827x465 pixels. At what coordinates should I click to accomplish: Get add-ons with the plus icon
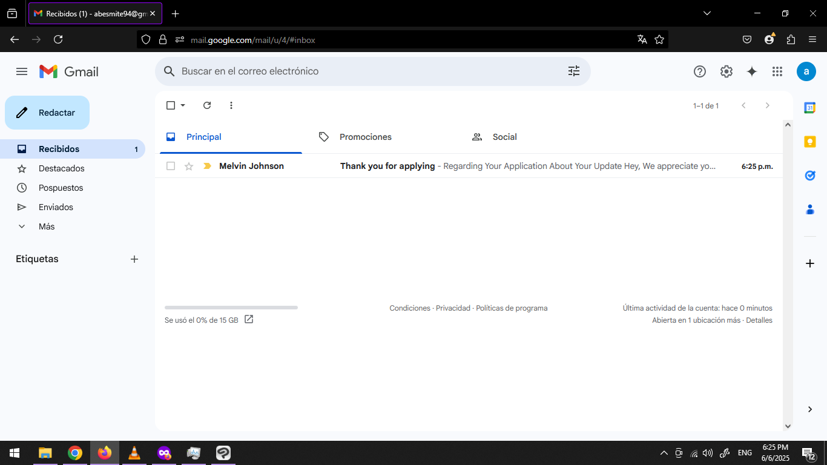(x=810, y=263)
